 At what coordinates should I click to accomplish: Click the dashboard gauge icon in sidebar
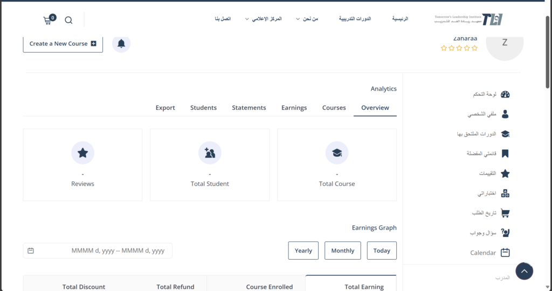505,94
